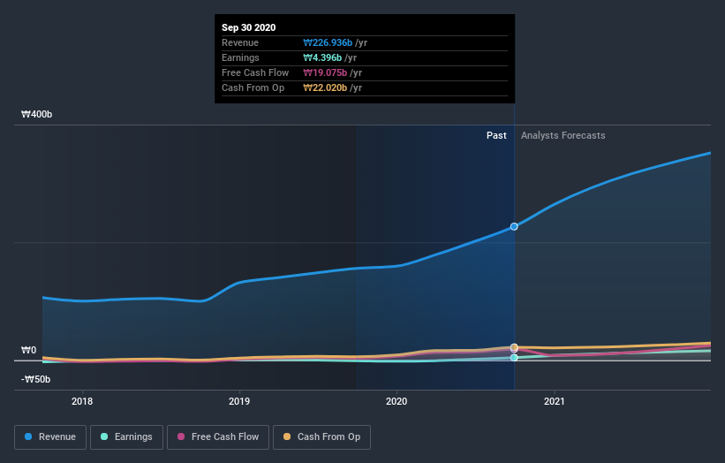Click the ₩4.396b earnings value in tooltip
Viewport: 725px width, 463px height.
(x=322, y=57)
